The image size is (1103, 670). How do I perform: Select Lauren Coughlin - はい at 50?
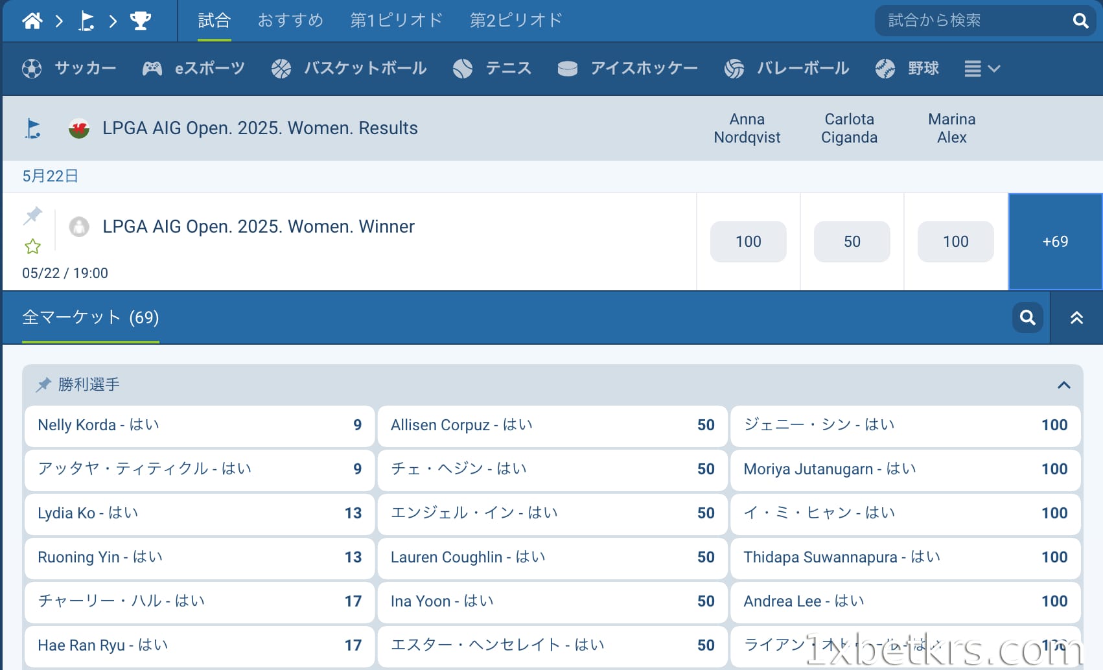tap(553, 558)
